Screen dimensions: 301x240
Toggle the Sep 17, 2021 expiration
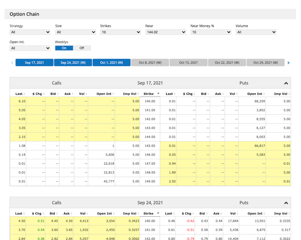[34, 63]
